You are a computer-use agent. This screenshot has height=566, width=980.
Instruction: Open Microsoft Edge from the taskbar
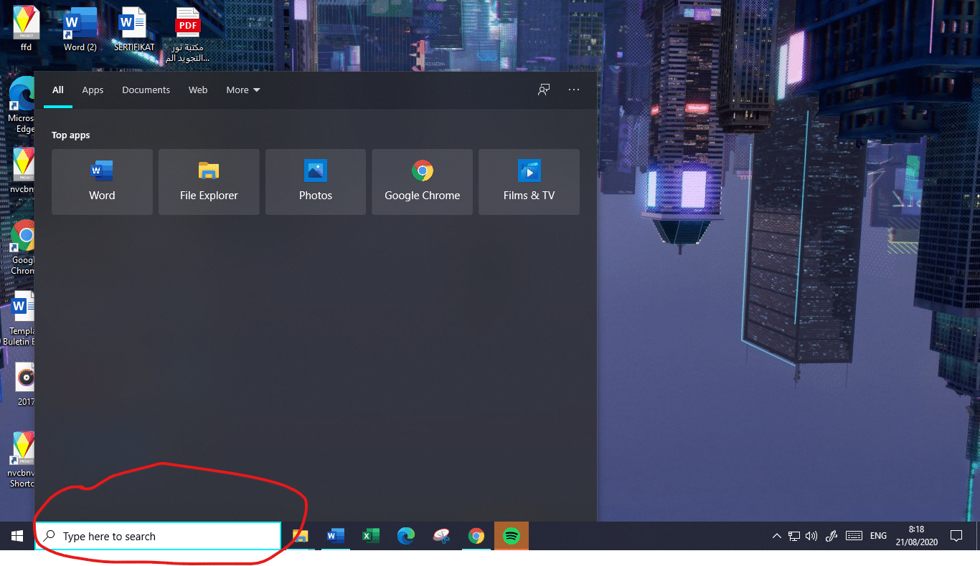coord(406,536)
